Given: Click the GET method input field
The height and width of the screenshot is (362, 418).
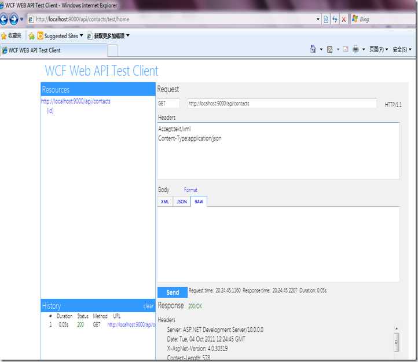Looking at the screenshot, I should 168,103.
